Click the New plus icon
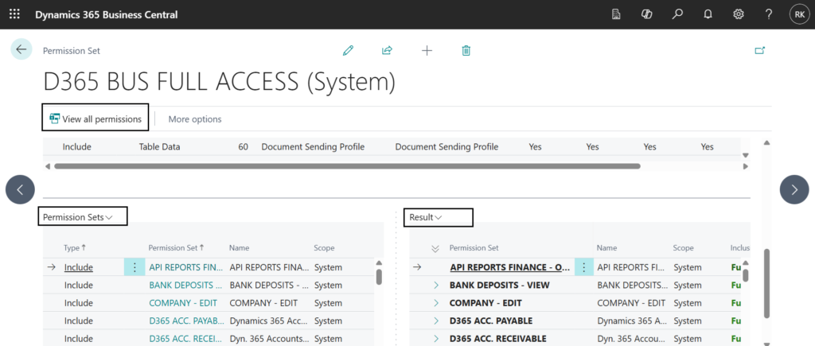The height and width of the screenshot is (346, 815). tap(427, 50)
